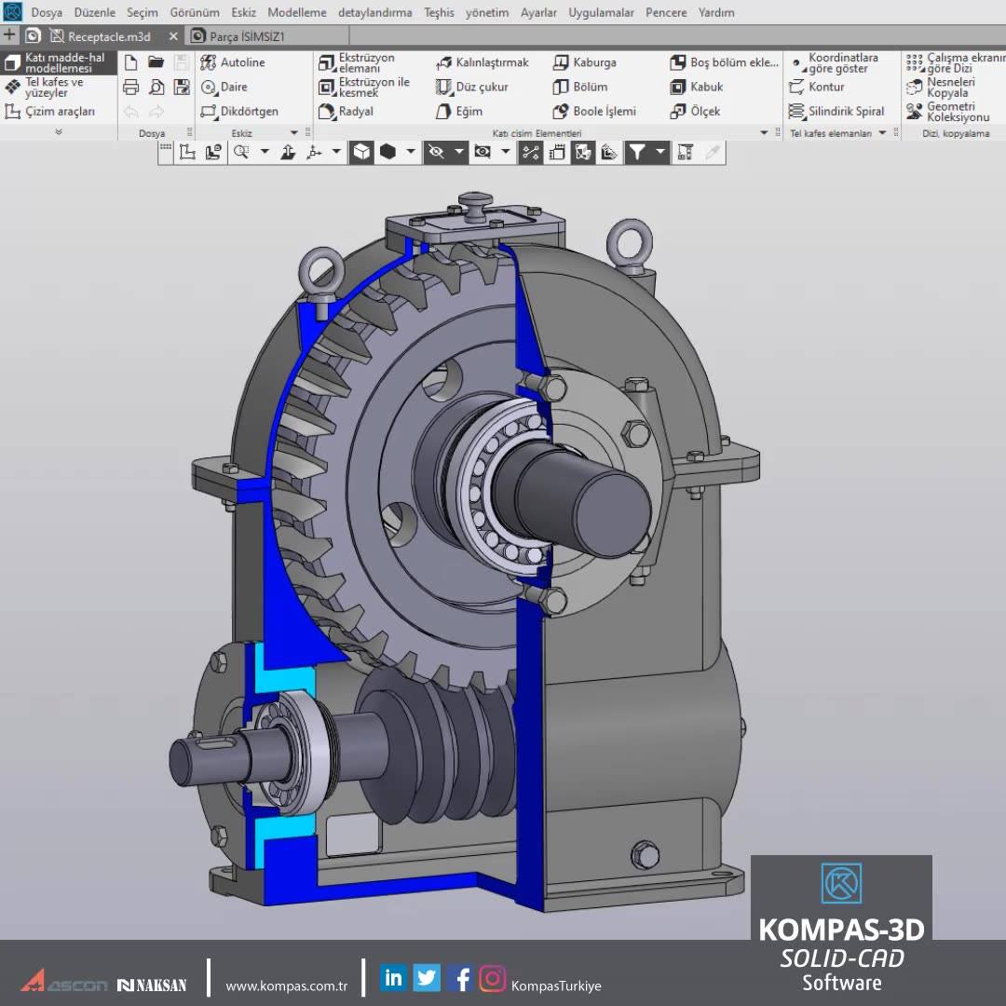Open Geometri Koleksiyonu tool
This screenshot has height=1006, width=1006.
click(x=947, y=111)
